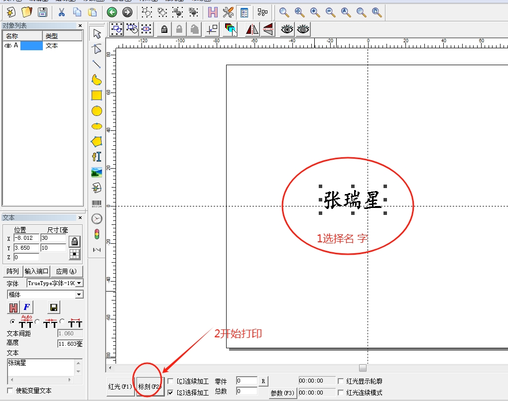The image size is (508, 401).
Task: Uncheck the 选择加工 checkbox
Action: click(x=170, y=393)
